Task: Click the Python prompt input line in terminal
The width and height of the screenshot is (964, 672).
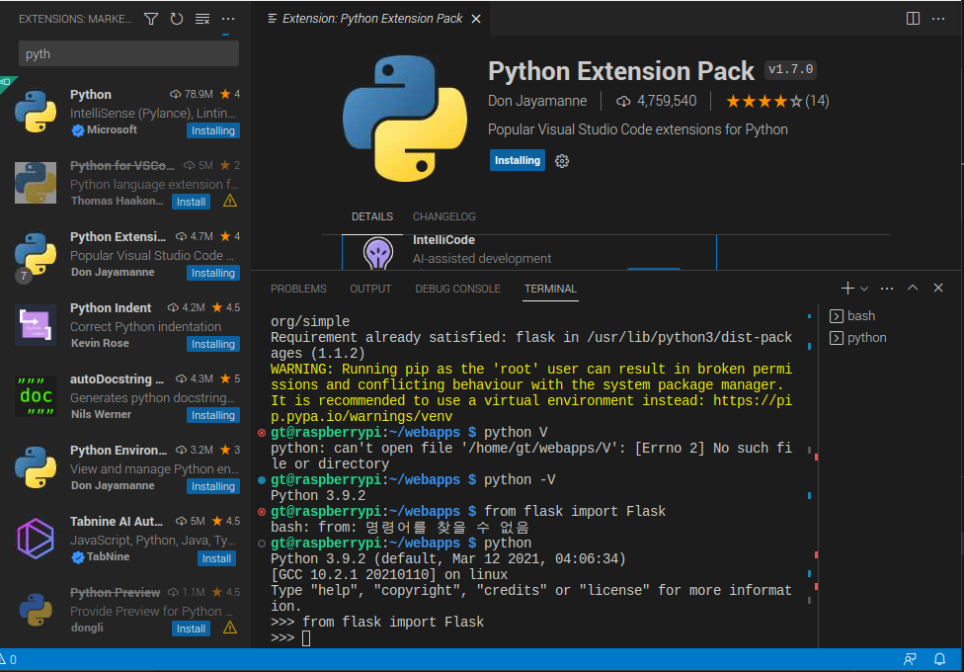Action: click(531, 638)
